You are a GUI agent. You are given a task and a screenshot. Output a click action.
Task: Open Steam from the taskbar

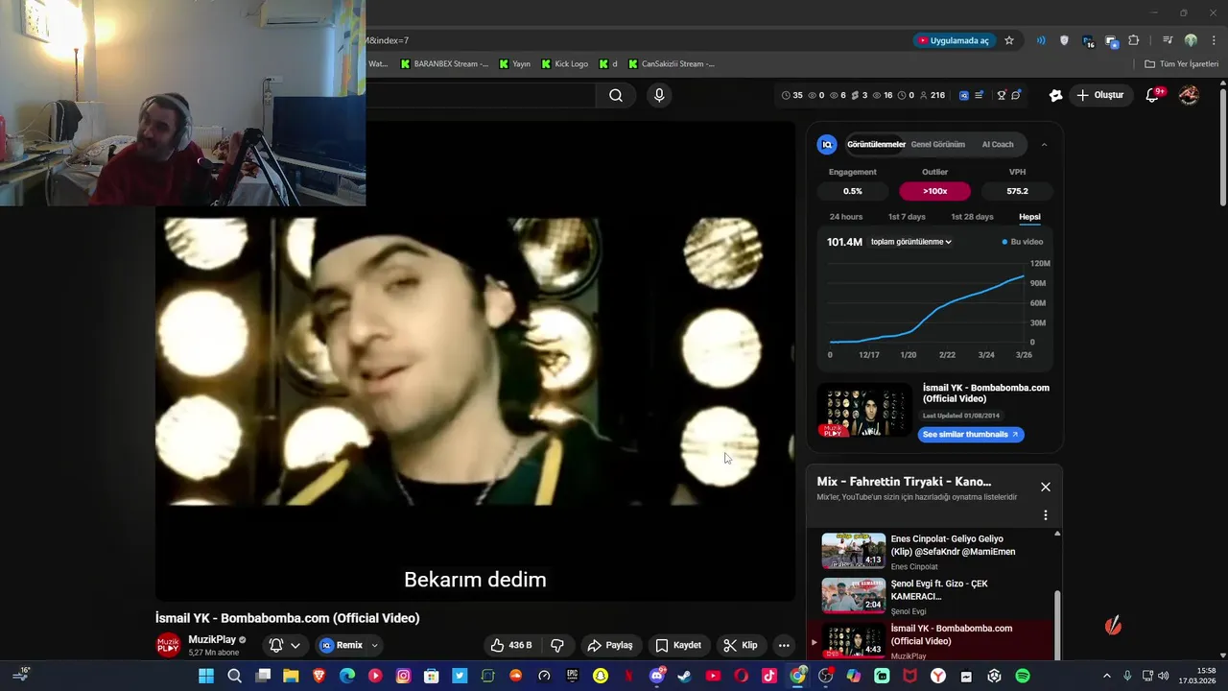(x=685, y=676)
